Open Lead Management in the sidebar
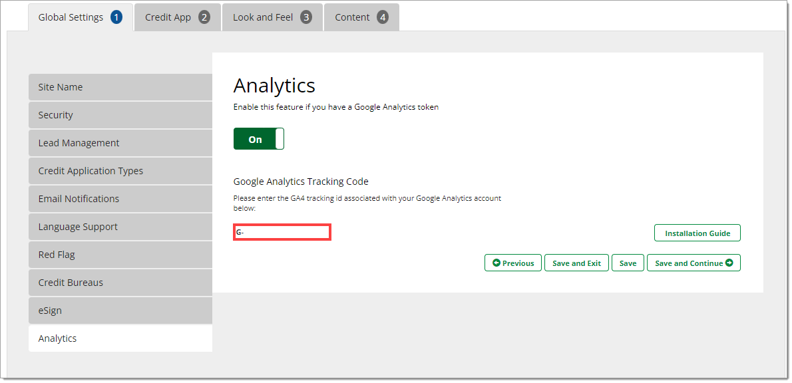Viewport: 792px width, 383px height. pos(120,143)
